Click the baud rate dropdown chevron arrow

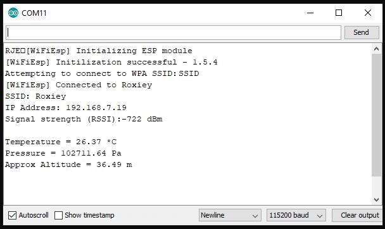coord(320,216)
